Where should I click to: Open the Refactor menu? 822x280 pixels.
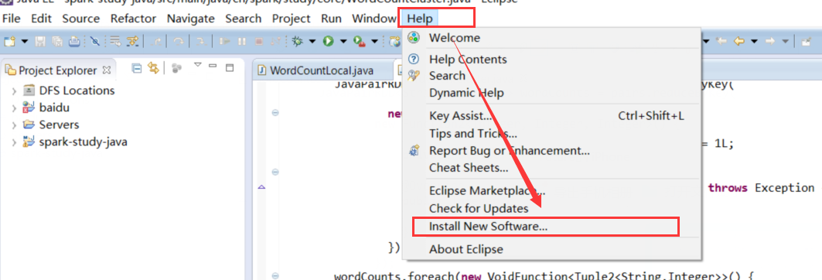pyautogui.click(x=133, y=19)
